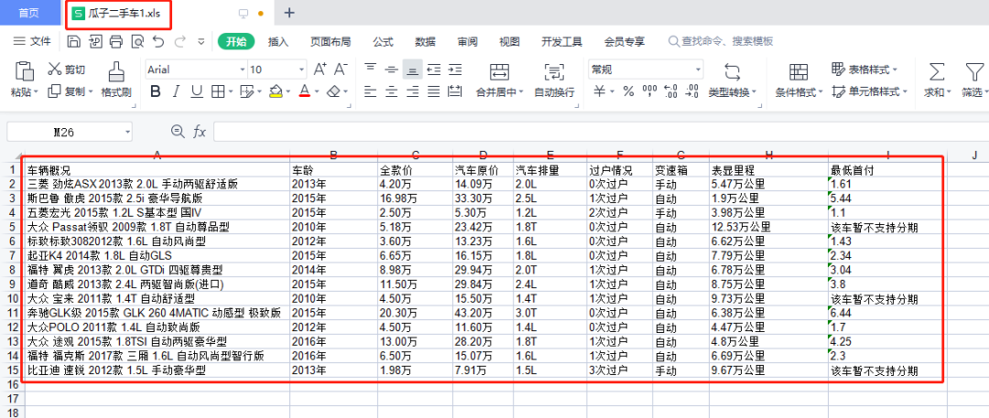Click the export/save-as icon beside Save
Screen dimensions: 989x418
[x=95, y=41]
